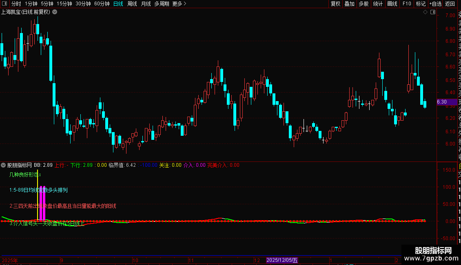Select the 60分钟 period tab

click(102, 4)
